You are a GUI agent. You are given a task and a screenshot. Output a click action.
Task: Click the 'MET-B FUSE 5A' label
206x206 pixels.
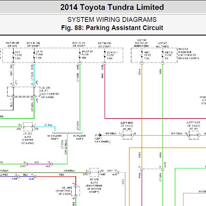(169, 55)
